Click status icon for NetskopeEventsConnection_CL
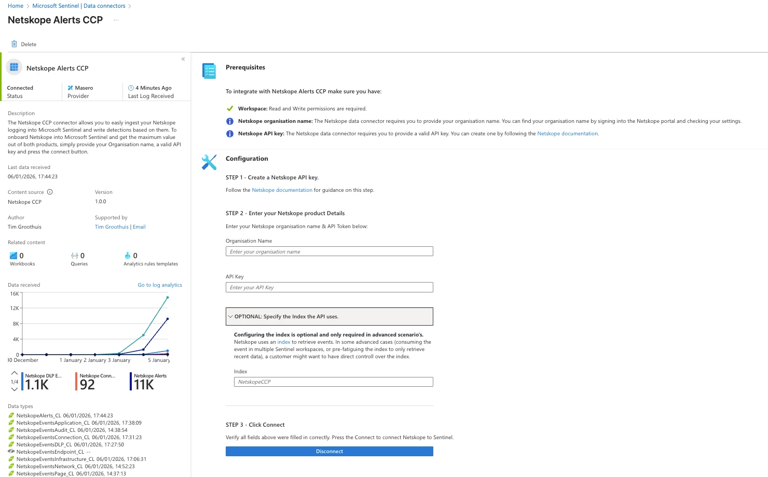 pyautogui.click(x=11, y=438)
